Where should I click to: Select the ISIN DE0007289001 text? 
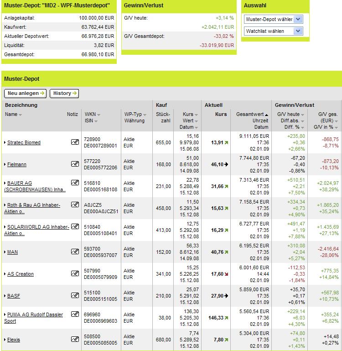100,146
